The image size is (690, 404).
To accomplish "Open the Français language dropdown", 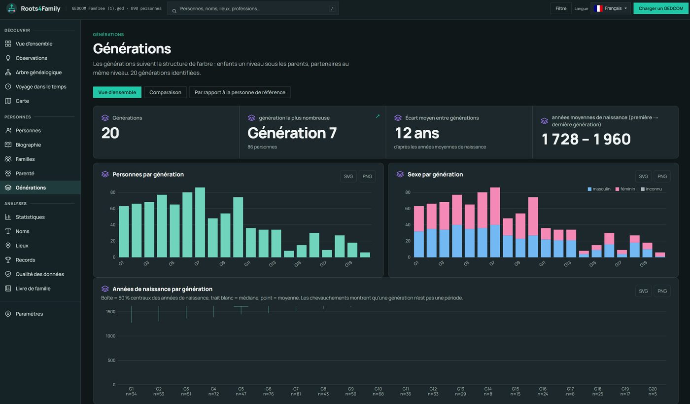I will [x=611, y=8].
